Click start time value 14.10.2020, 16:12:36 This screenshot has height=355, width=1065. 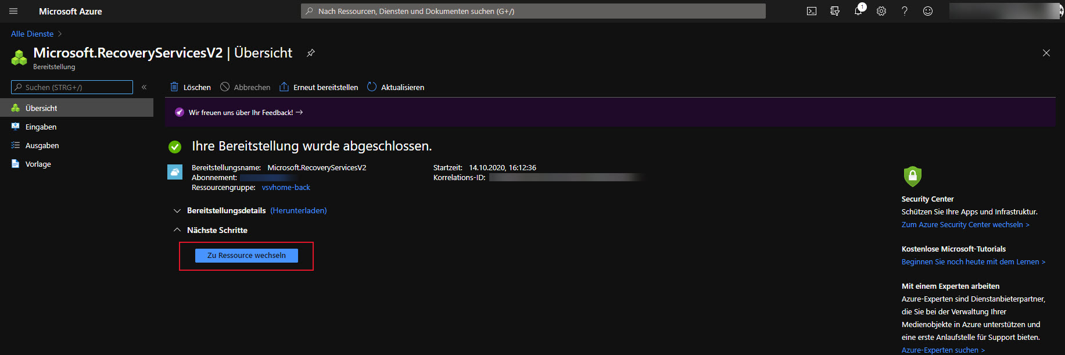pos(503,168)
